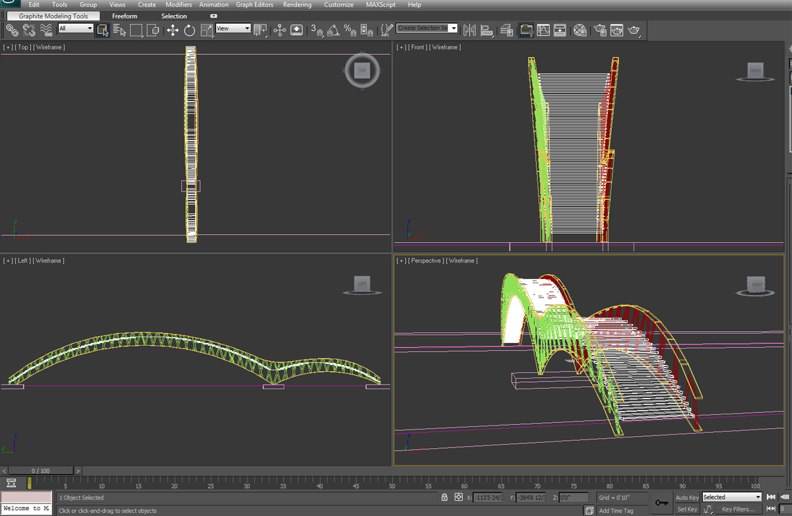
Task: Use the Align tool
Action: click(486, 30)
